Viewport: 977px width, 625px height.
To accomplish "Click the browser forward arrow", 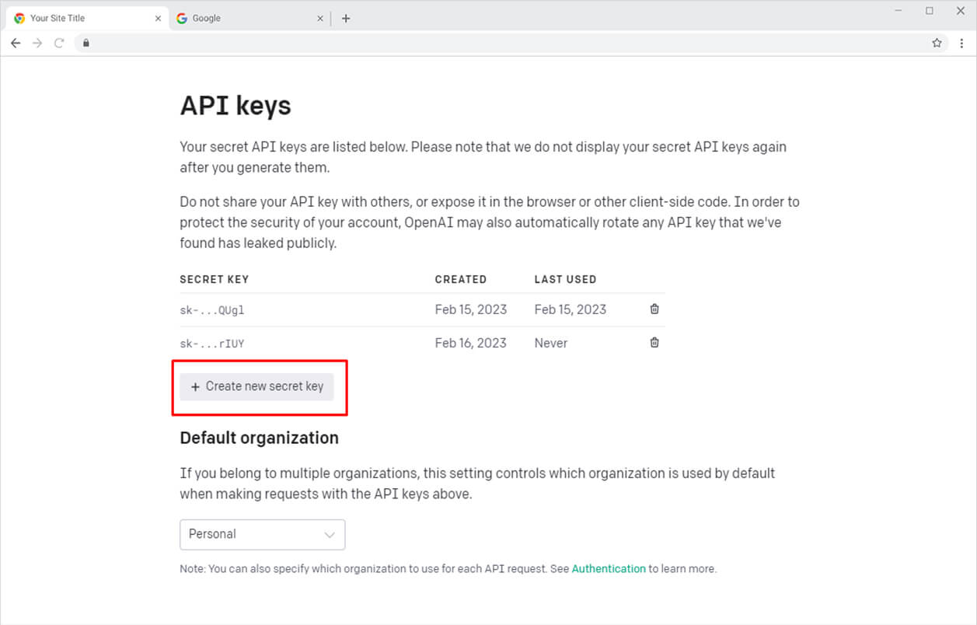I will (37, 44).
